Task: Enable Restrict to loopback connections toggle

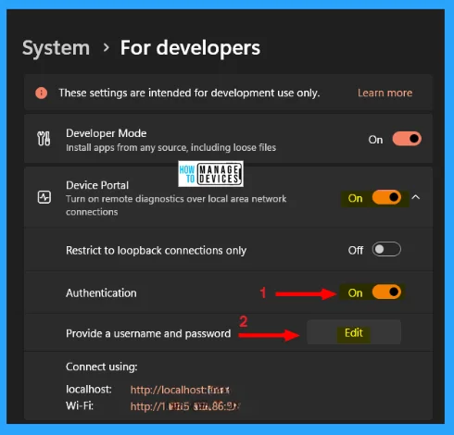Action: point(386,249)
